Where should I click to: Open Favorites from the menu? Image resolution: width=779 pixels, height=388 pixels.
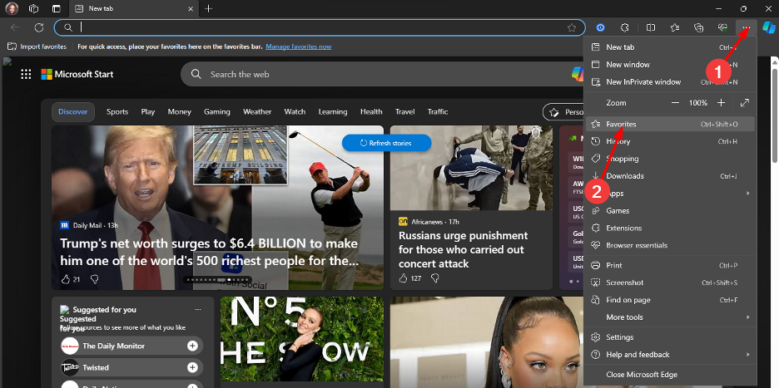pyautogui.click(x=670, y=124)
